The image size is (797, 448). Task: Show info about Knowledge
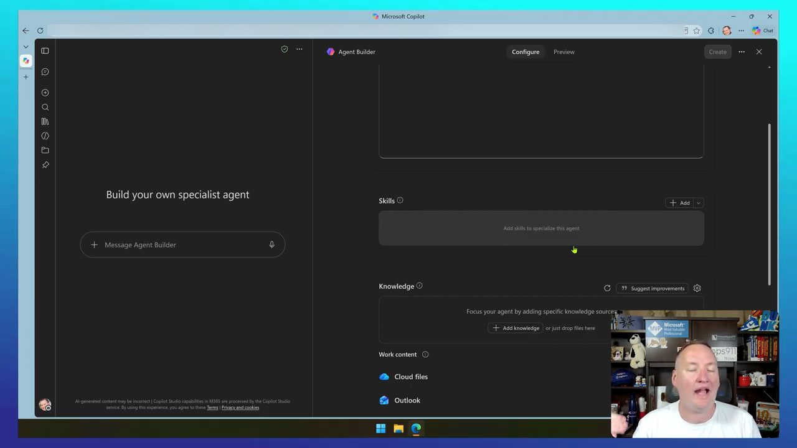point(419,286)
